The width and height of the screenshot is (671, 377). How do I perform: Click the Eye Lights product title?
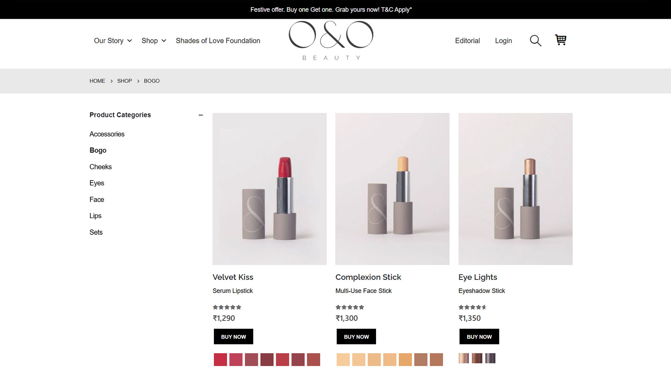pos(478,277)
